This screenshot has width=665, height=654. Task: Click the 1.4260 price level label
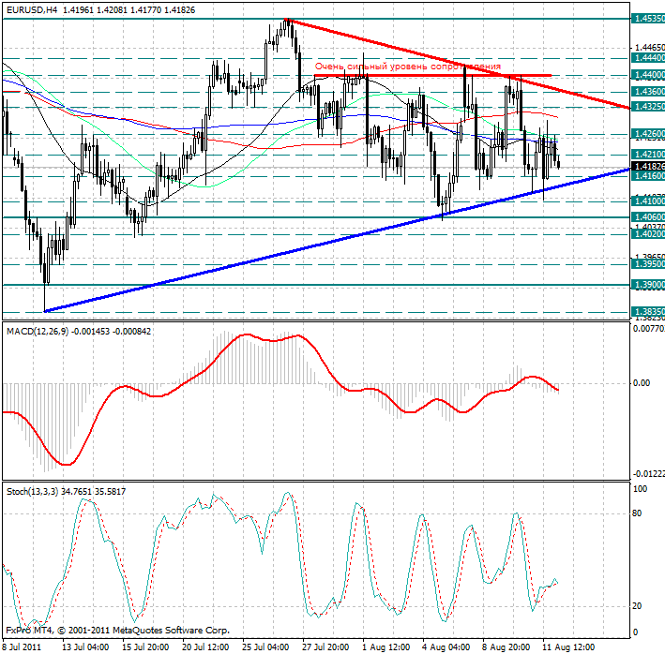pos(648,134)
